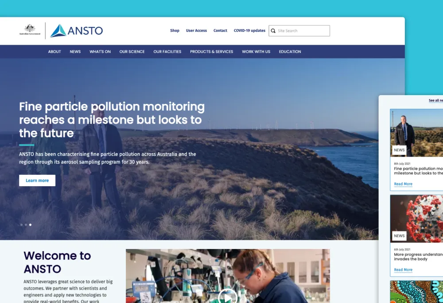Select the first carousel slide dot
Image resolution: width=443 pixels, height=303 pixels.
[x=21, y=225]
